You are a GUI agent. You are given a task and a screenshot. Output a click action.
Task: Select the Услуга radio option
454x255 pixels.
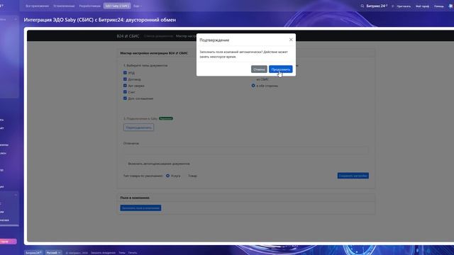167,176
